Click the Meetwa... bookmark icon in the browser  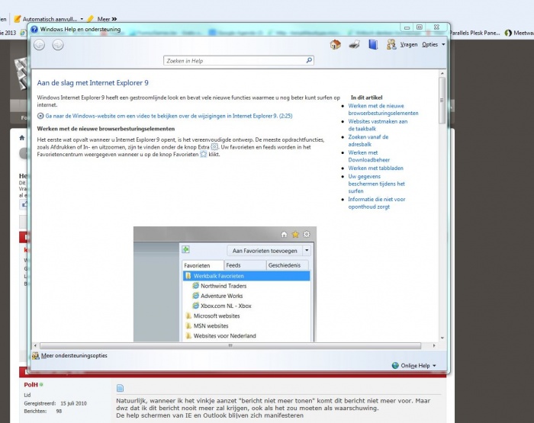coord(508,33)
